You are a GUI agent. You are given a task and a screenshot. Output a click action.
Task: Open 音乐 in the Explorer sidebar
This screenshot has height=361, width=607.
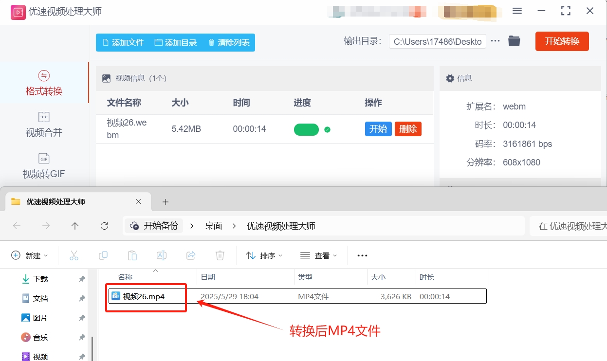(x=40, y=337)
